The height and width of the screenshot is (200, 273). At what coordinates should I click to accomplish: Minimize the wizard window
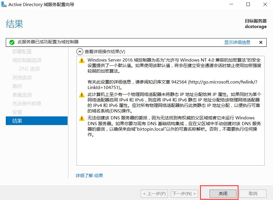coord(231,4)
